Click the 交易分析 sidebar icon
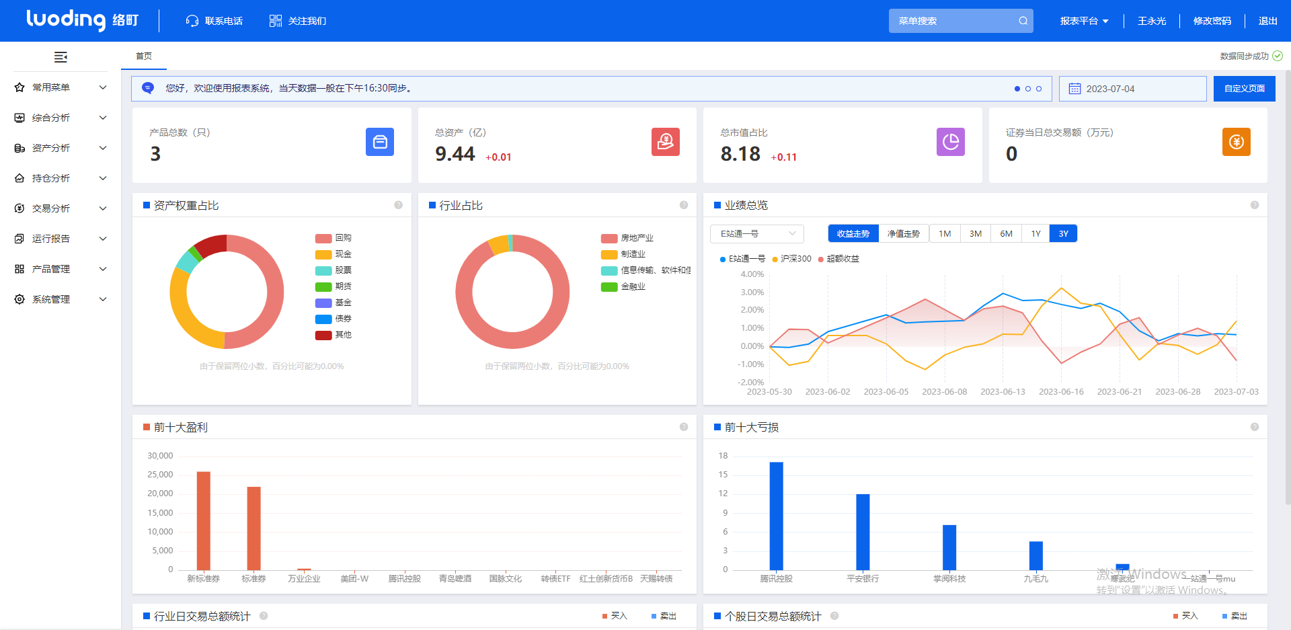Image resolution: width=1291 pixels, height=630 pixels. [19, 208]
